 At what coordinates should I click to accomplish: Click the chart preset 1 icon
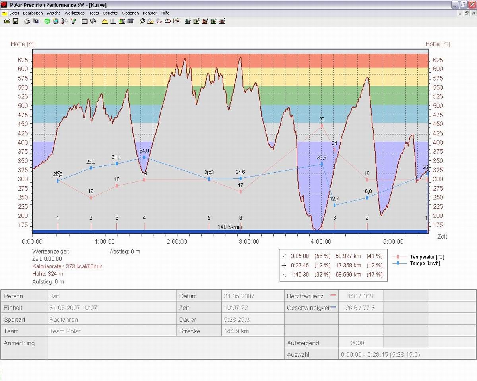(x=188, y=21)
